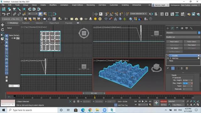Click Remove Modifier trash icon
The width and height of the screenshot is (201, 113).
pyautogui.click(x=182, y=68)
